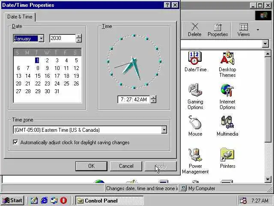
Task: Open the Views dropdown arrow
Action: click(x=258, y=30)
